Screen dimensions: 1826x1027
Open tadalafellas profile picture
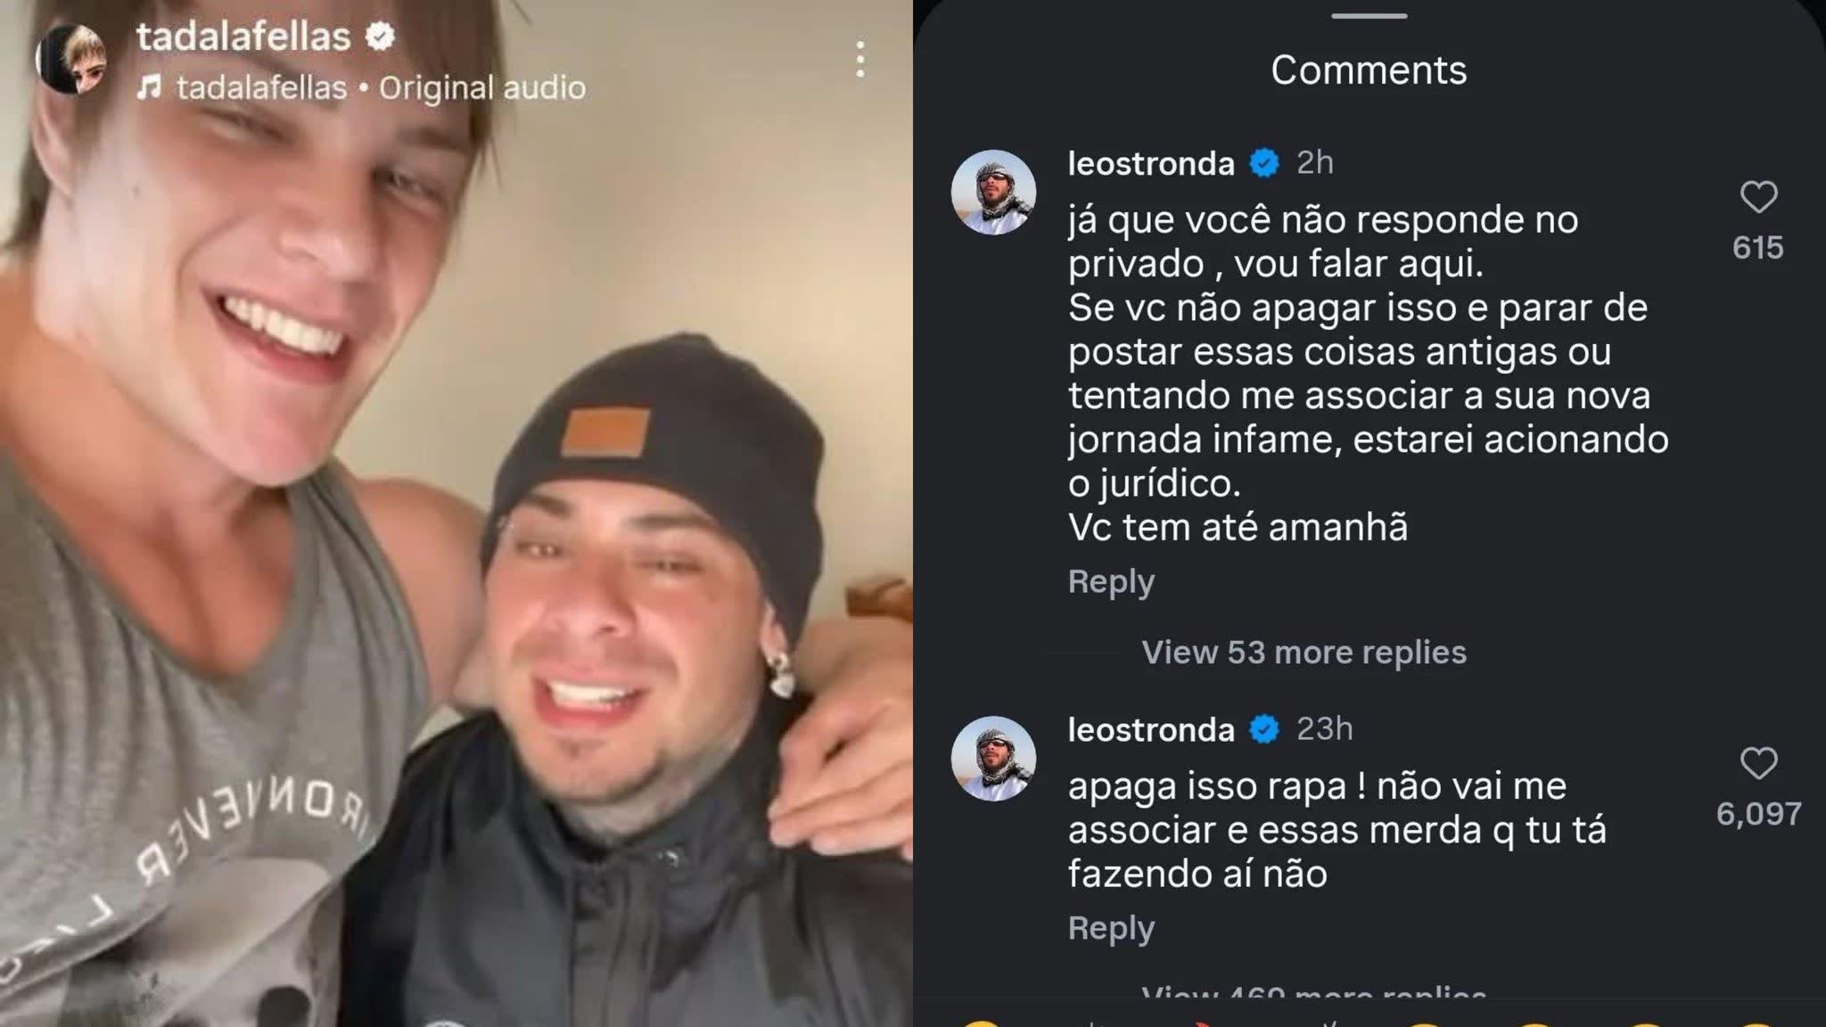(x=70, y=59)
